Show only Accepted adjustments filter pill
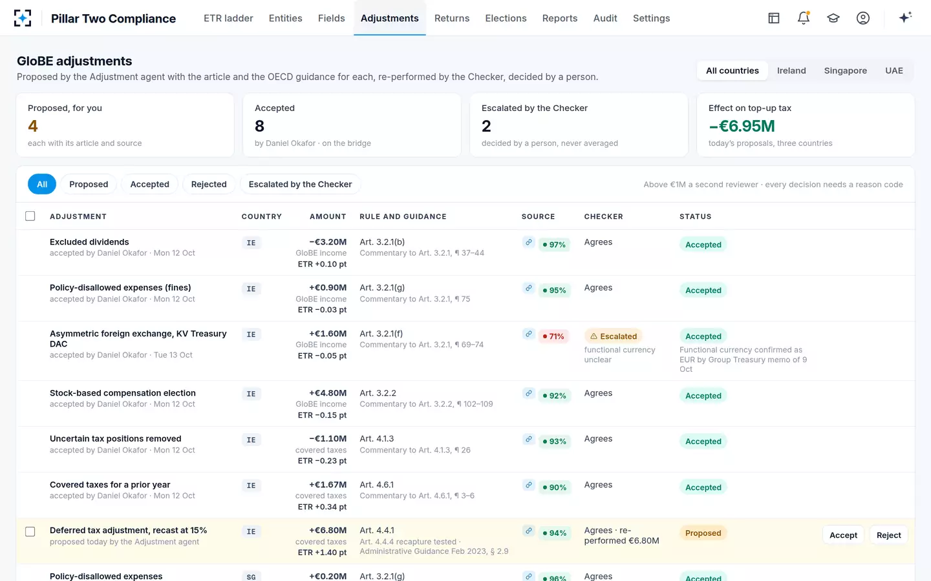931x581 pixels. (x=150, y=185)
